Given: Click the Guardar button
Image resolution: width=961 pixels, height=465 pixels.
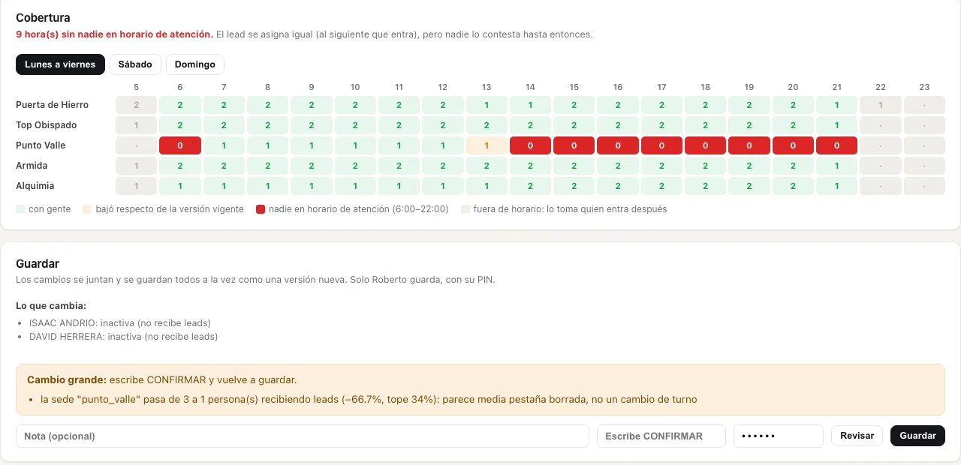Looking at the screenshot, I should (x=917, y=436).
